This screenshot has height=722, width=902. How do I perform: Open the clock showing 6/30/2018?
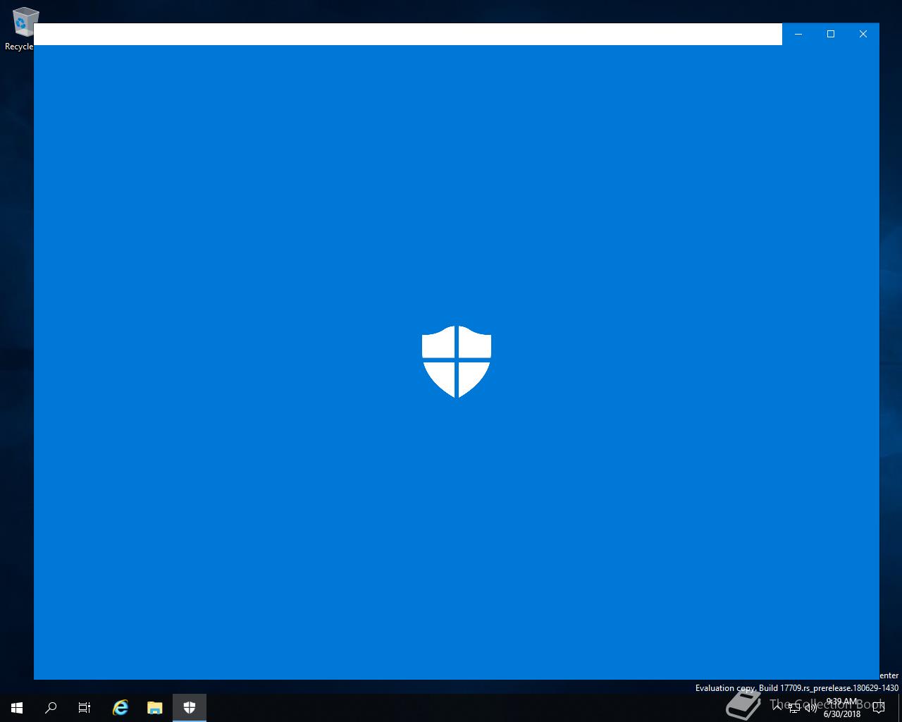click(842, 708)
